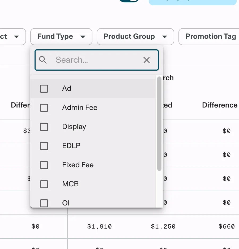Check the Ad checkbox
This screenshot has height=249, width=239.
click(44, 88)
